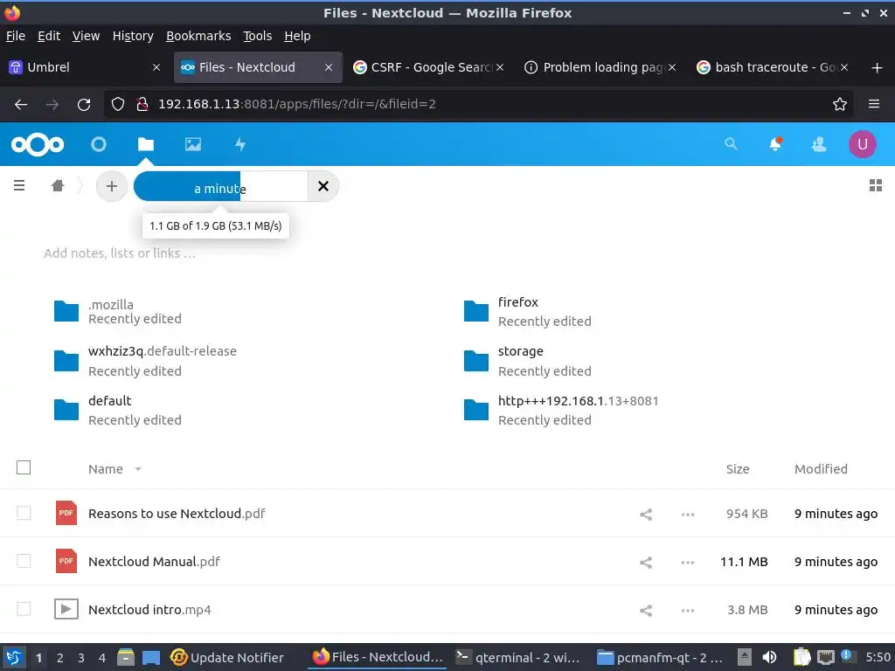Image resolution: width=895 pixels, height=671 pixels.
Task: Click the upload progress bar
Action: [221, 186]
